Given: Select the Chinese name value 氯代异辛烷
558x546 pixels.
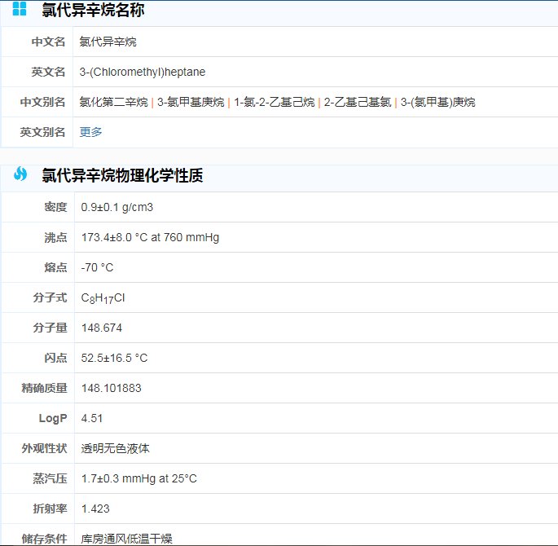Looking at the screenshot, I should 108,42.
